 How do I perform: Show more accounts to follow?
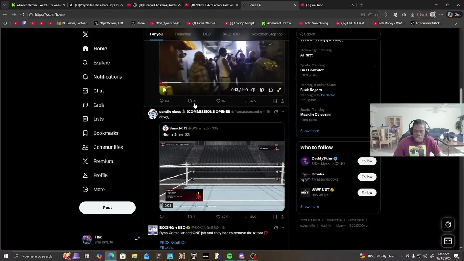point(309,207)
